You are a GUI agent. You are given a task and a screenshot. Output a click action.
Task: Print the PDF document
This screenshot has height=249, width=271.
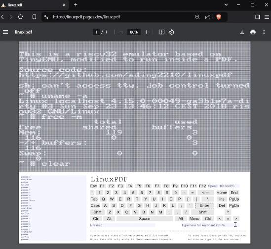pos(253,32)
